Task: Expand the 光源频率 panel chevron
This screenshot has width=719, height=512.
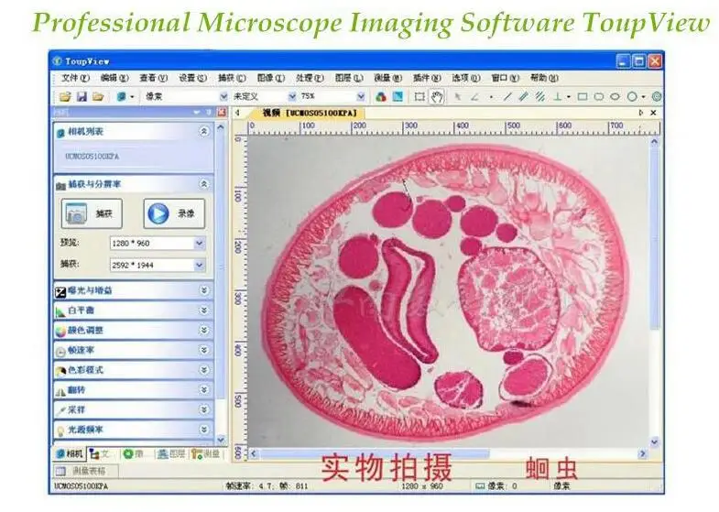Action: [204, 430]
